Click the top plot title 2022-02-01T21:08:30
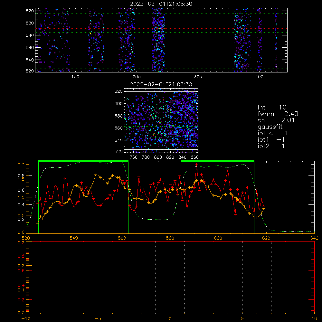 pos(161,4)
